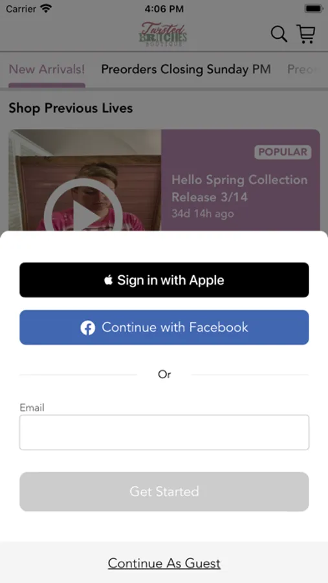Open the search magnifier icon

click(x=279, y=34)
